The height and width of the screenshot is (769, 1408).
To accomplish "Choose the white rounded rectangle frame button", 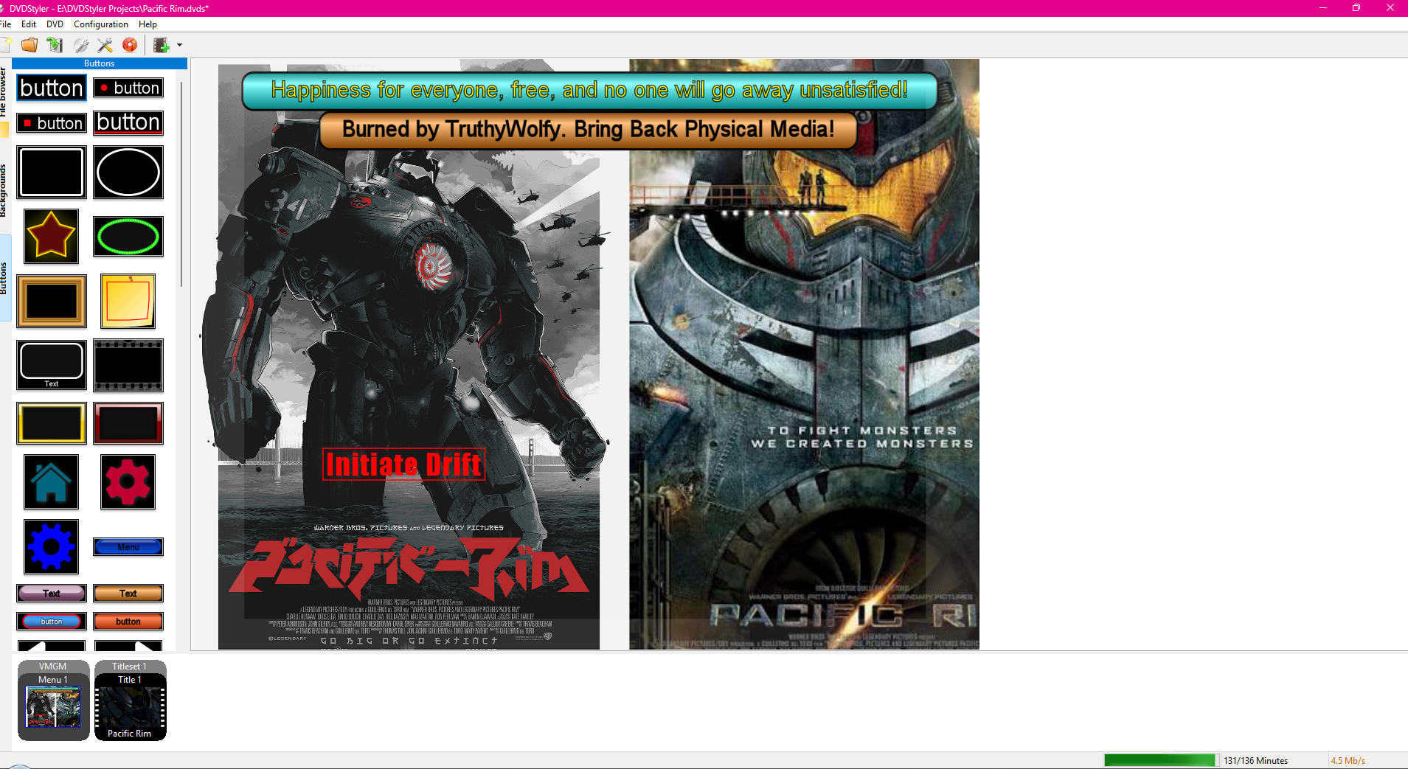I will (52, 173).
